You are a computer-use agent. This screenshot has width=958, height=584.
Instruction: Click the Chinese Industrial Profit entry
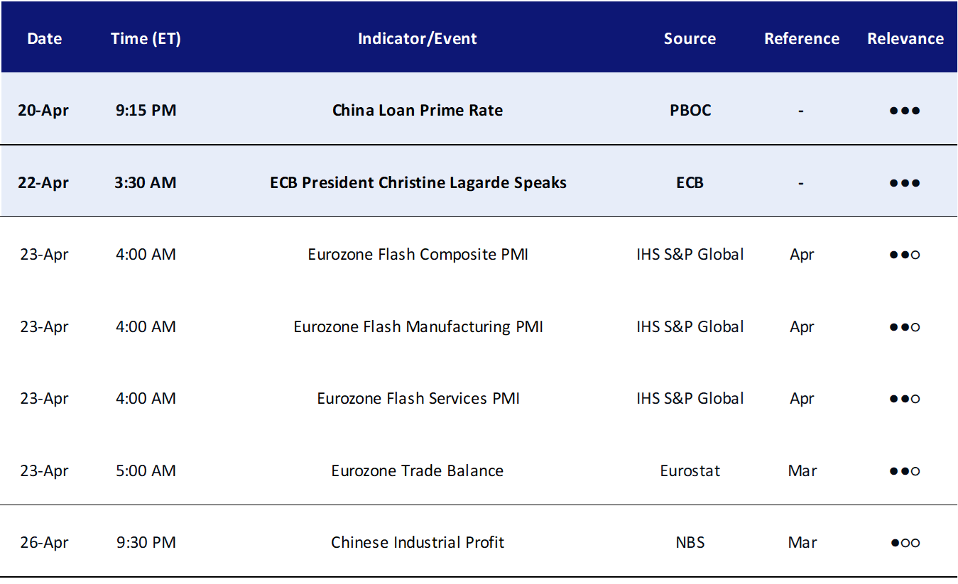point(418,542)
